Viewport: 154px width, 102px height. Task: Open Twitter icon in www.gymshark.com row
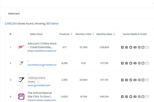131,80
